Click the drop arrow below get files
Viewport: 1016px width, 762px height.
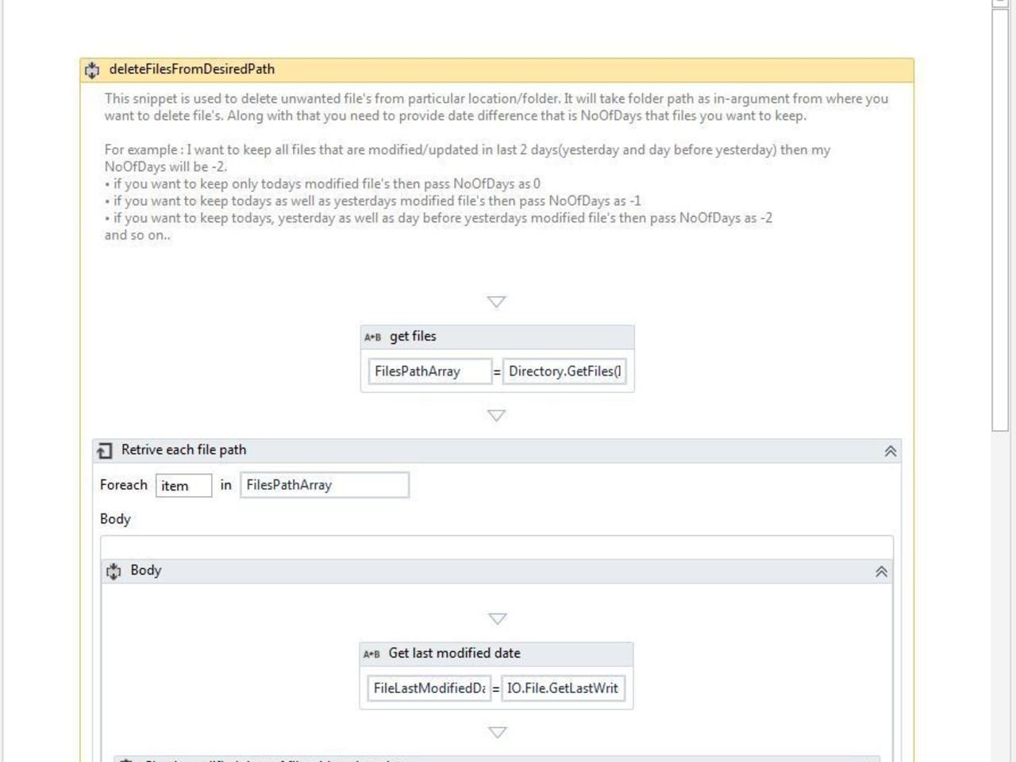pyautogui.click(x=496, y=415)
